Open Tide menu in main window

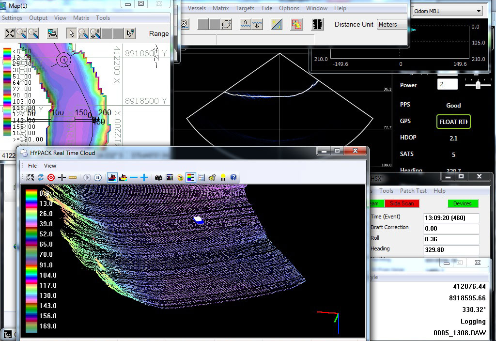click(267, 8)
